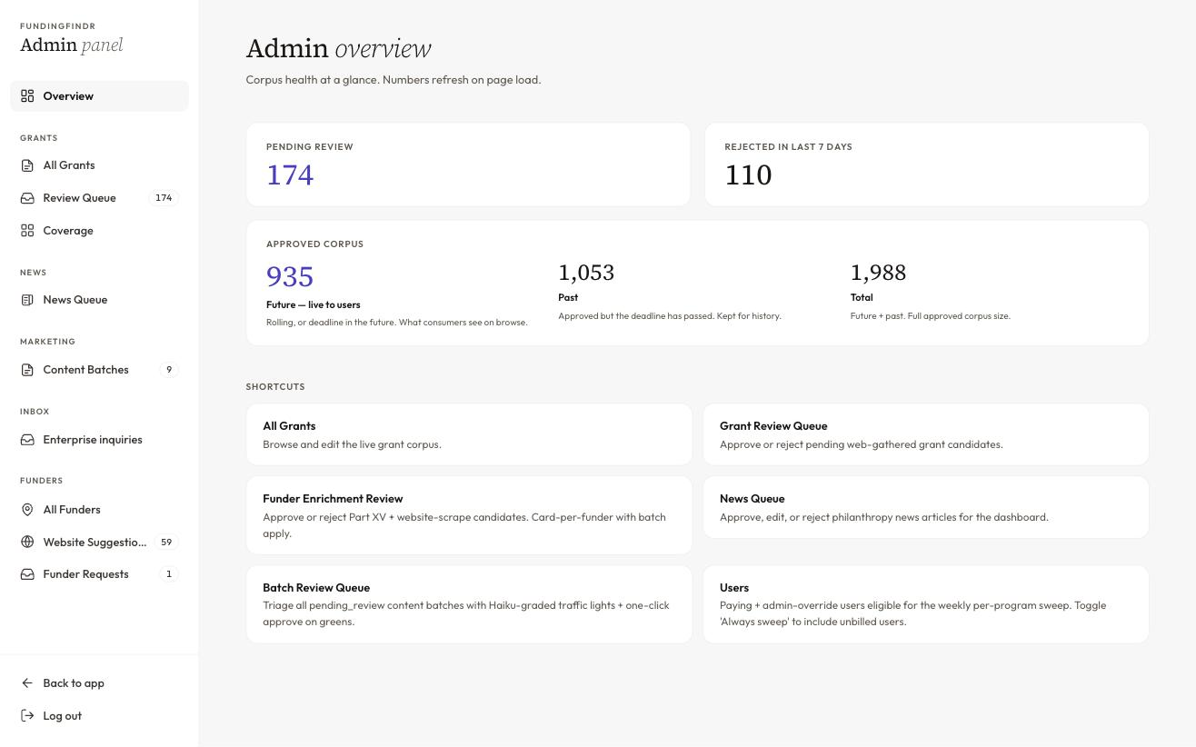Click the Content Batches document icon
The height and width of the screenshot is (747, 1196).
(27, 370)
